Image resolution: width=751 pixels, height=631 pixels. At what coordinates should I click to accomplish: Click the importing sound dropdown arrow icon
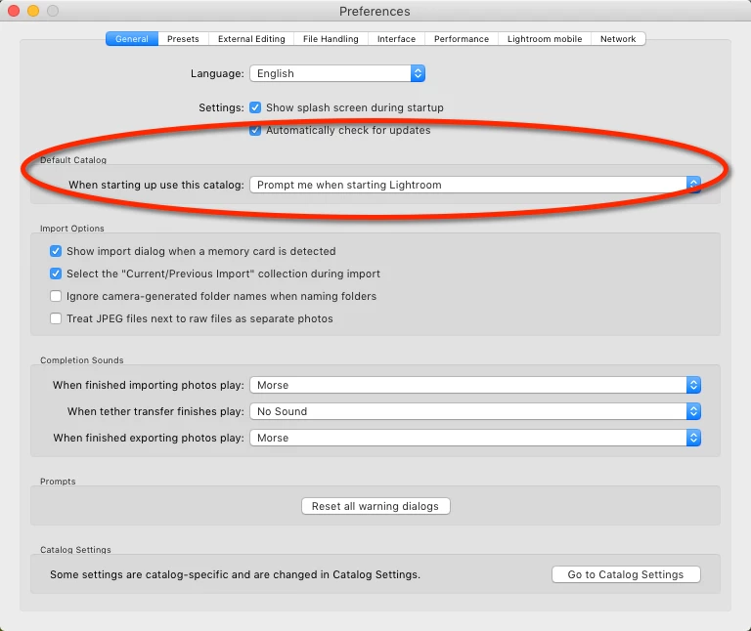[693, 385]
